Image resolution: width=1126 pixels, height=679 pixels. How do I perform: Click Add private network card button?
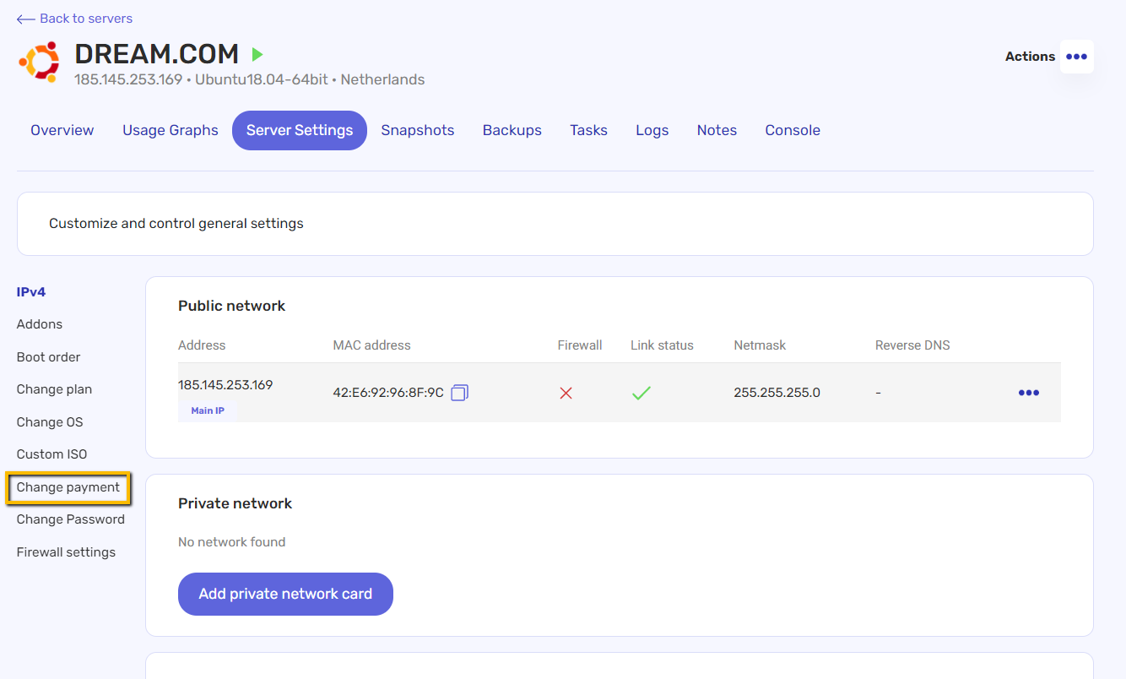click(x=285, y=594)
